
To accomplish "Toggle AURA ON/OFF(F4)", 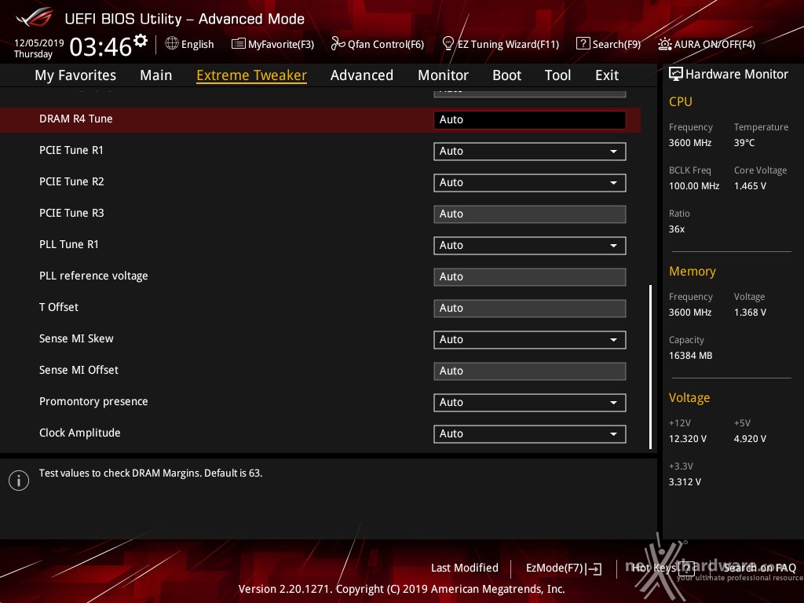I will click(x=714, y=44).
